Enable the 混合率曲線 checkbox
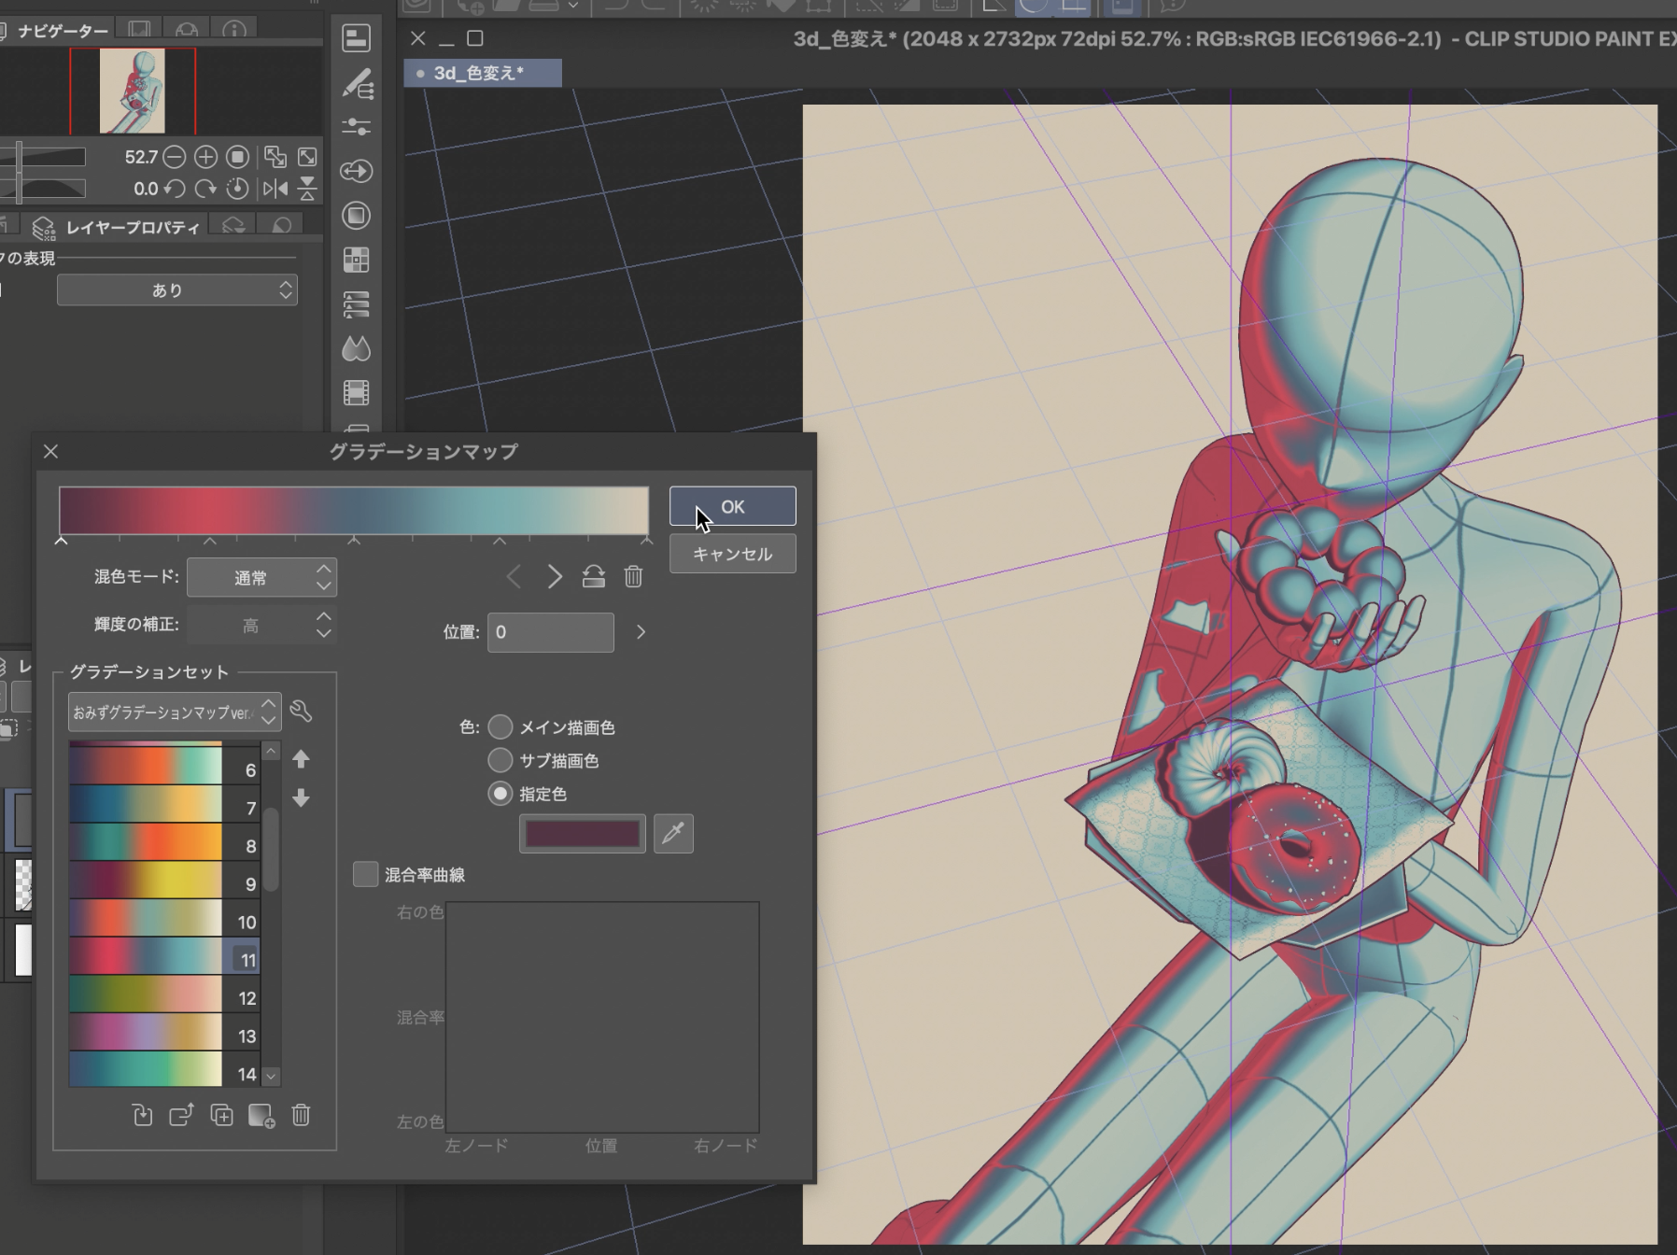The width and height of the screenshot is (1677, 1255). (365, 874)
